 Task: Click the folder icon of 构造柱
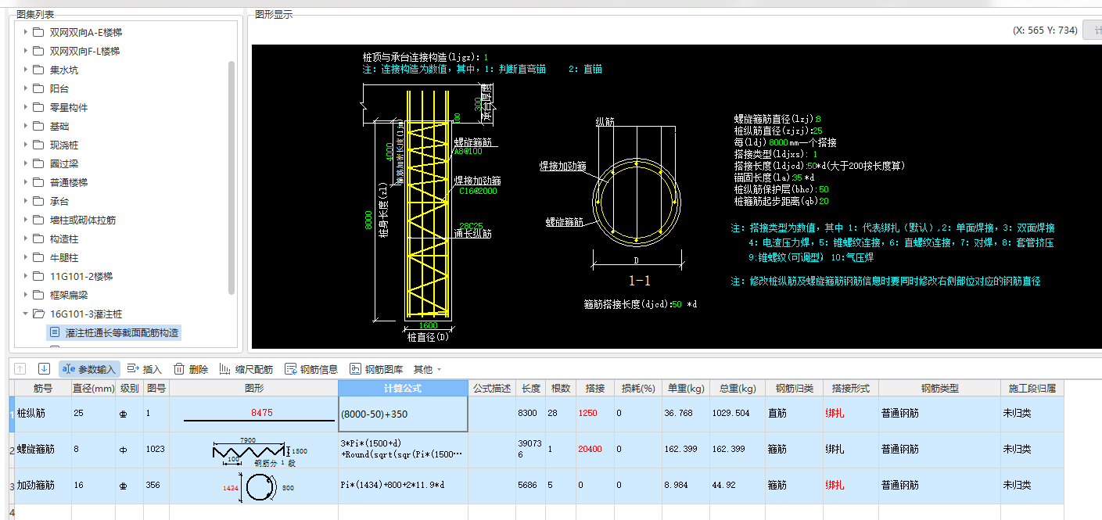[x=38, y=238]
